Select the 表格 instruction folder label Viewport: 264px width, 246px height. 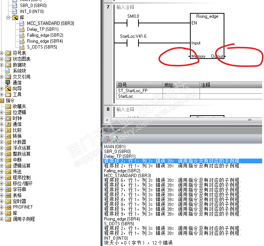(17, 196)
